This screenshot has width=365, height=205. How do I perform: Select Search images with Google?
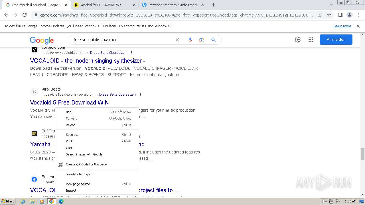point(97,154)
